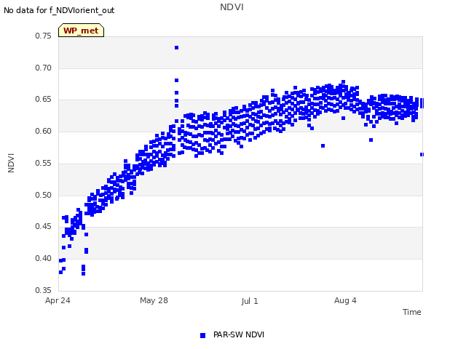Viewport: 466px width, 349px height.
Task: Click the NDVI chart title
Action: (232, 7)
